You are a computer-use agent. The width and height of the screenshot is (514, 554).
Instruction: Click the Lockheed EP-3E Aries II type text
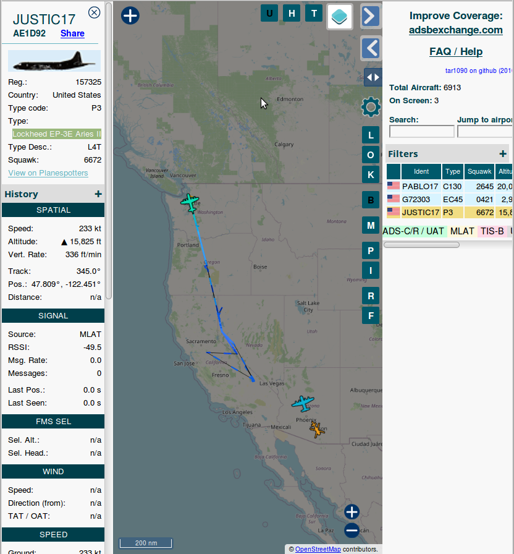click(x=56, y=134)
